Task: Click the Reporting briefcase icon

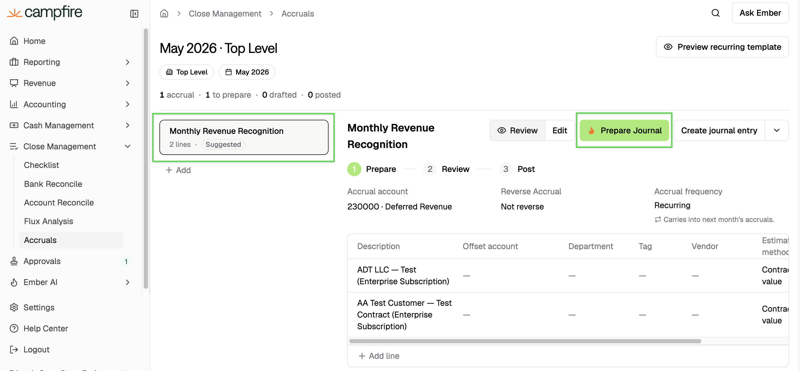Action: [14, 62]
